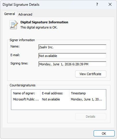117x139 pixels.
Task: Click the E-mail field showing Not available
Action: [x=72, y=56]
